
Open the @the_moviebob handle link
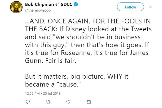tap(38, 10)
